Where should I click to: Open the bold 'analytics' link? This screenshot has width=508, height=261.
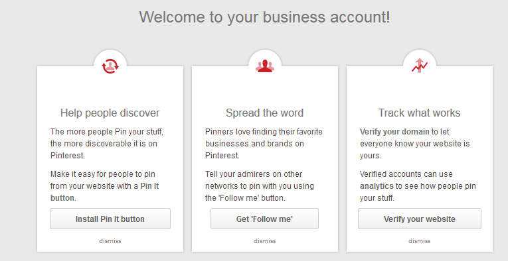[376, 186]
